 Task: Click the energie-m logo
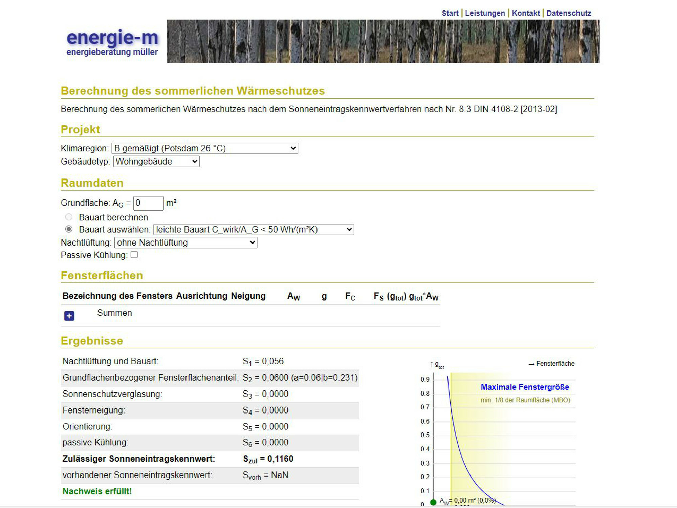tap(112, 42)
